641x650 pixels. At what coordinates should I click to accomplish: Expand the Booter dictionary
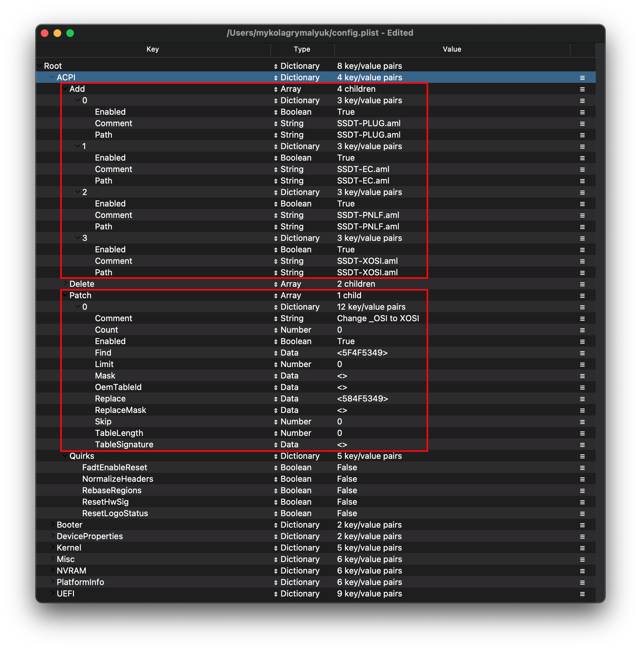pos(53,524)
